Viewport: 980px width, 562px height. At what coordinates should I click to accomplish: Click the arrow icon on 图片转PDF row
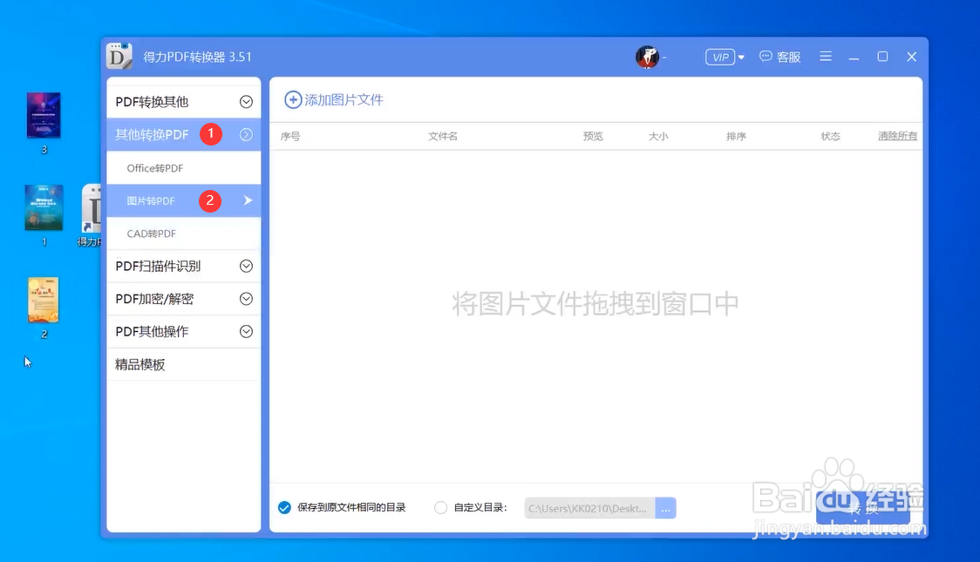coord(248,200)
